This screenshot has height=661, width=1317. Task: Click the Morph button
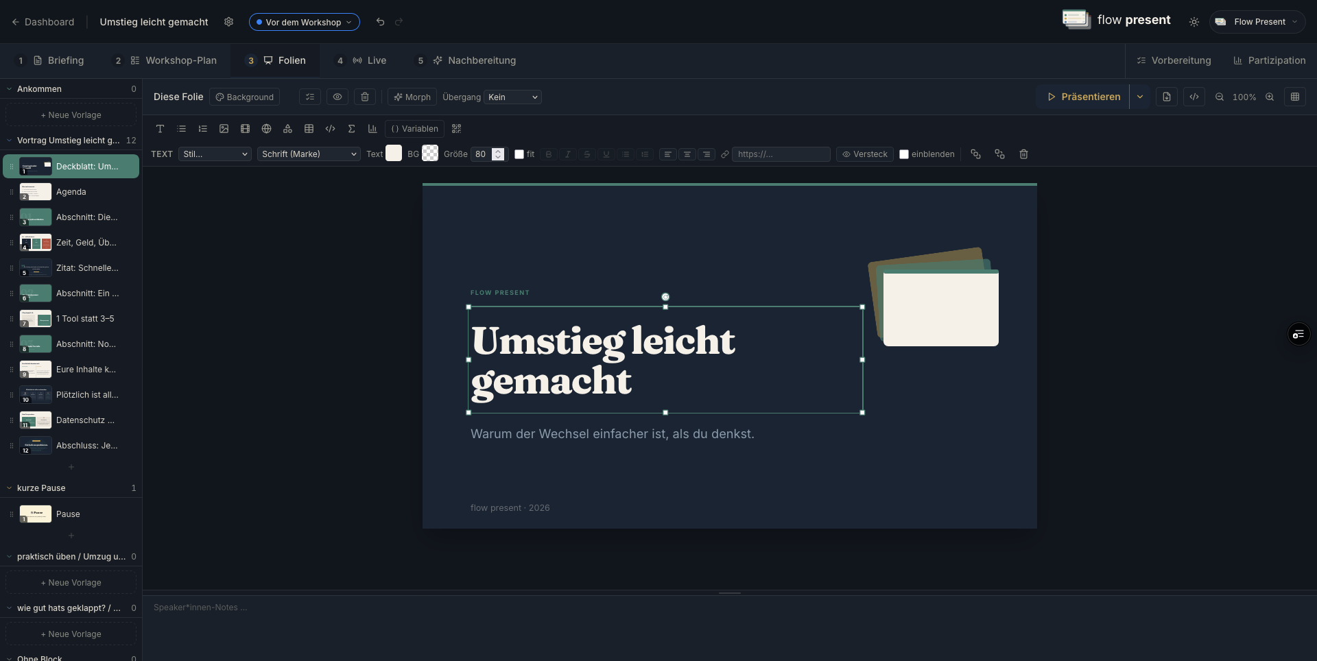click(x=412, y=97)
